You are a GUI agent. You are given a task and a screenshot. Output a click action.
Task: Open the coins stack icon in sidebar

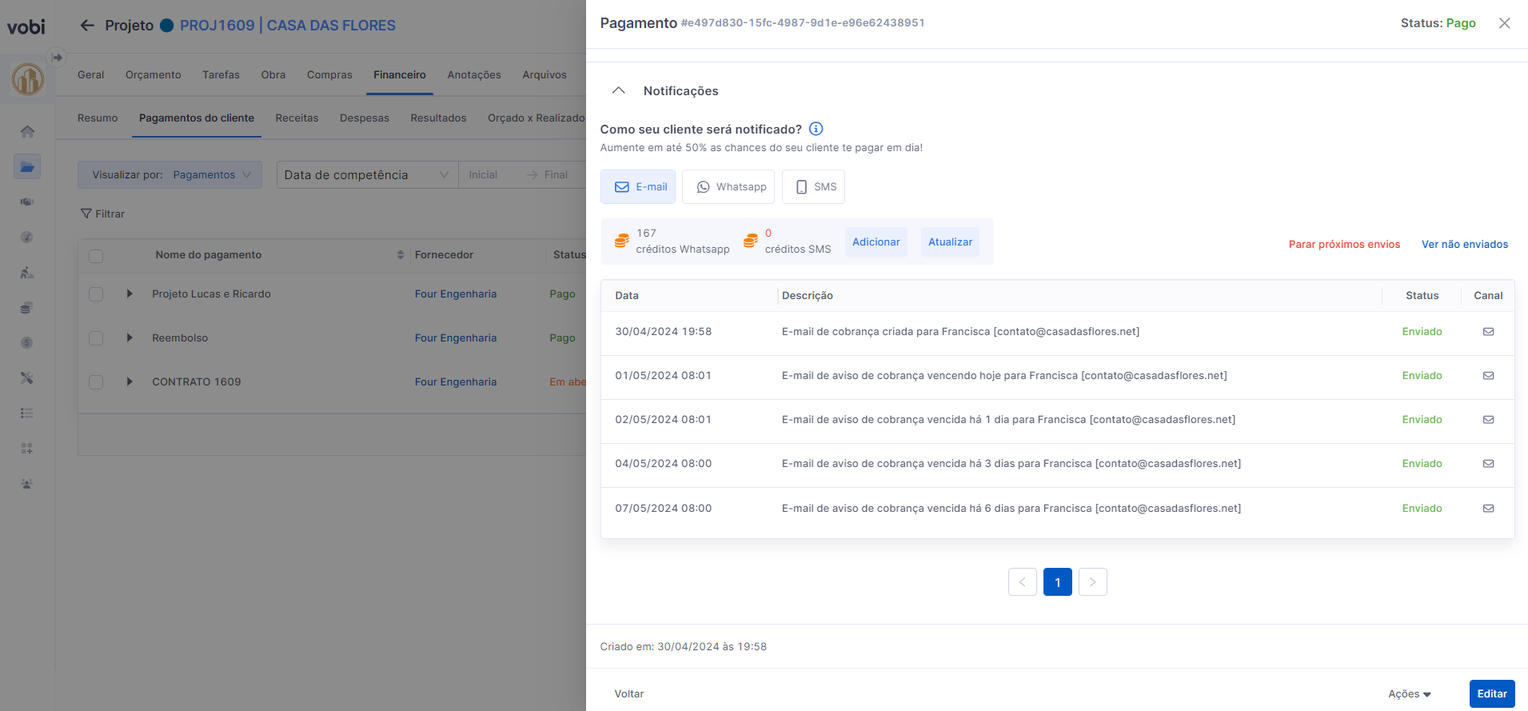click(x=27, y=308)
